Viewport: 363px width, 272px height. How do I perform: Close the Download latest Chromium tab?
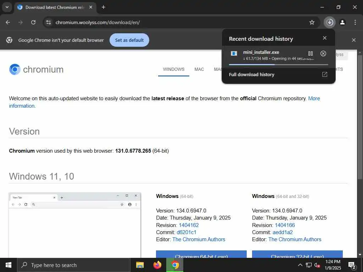pos(91,7)
